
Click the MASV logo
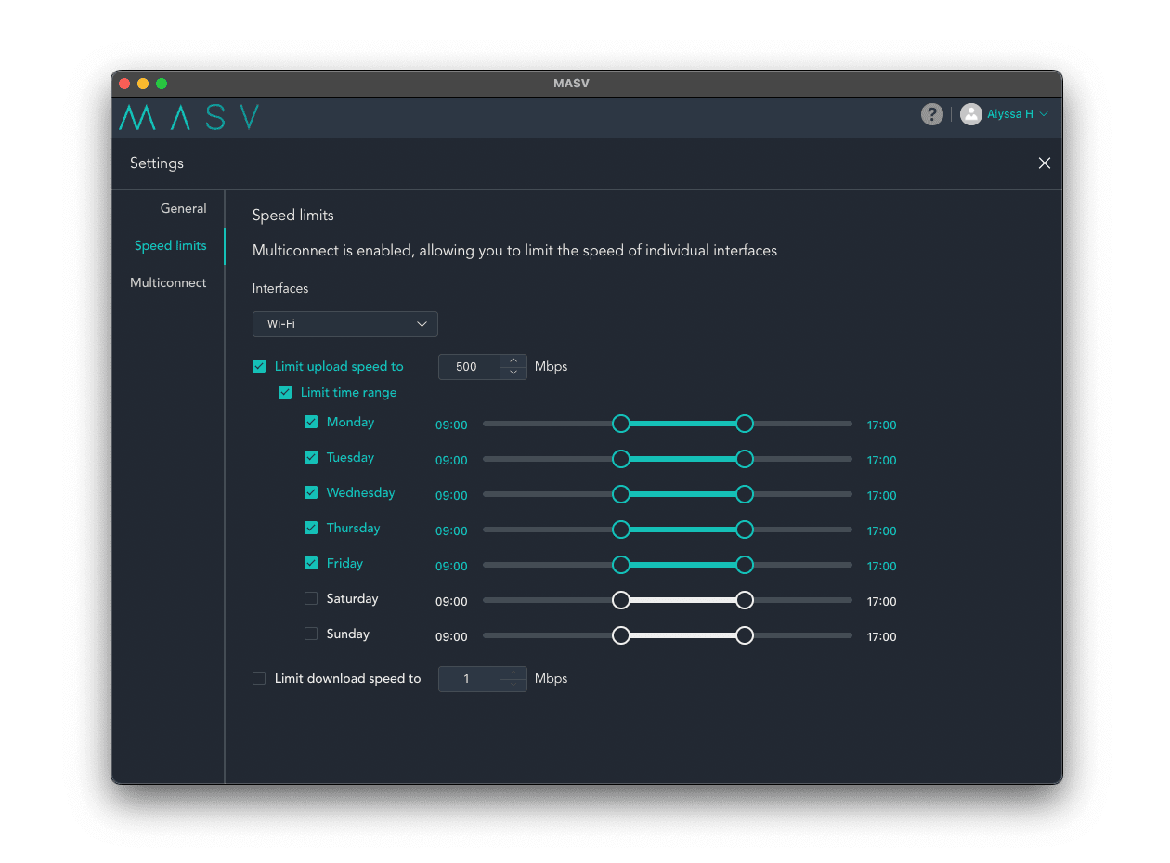point(188,117)
